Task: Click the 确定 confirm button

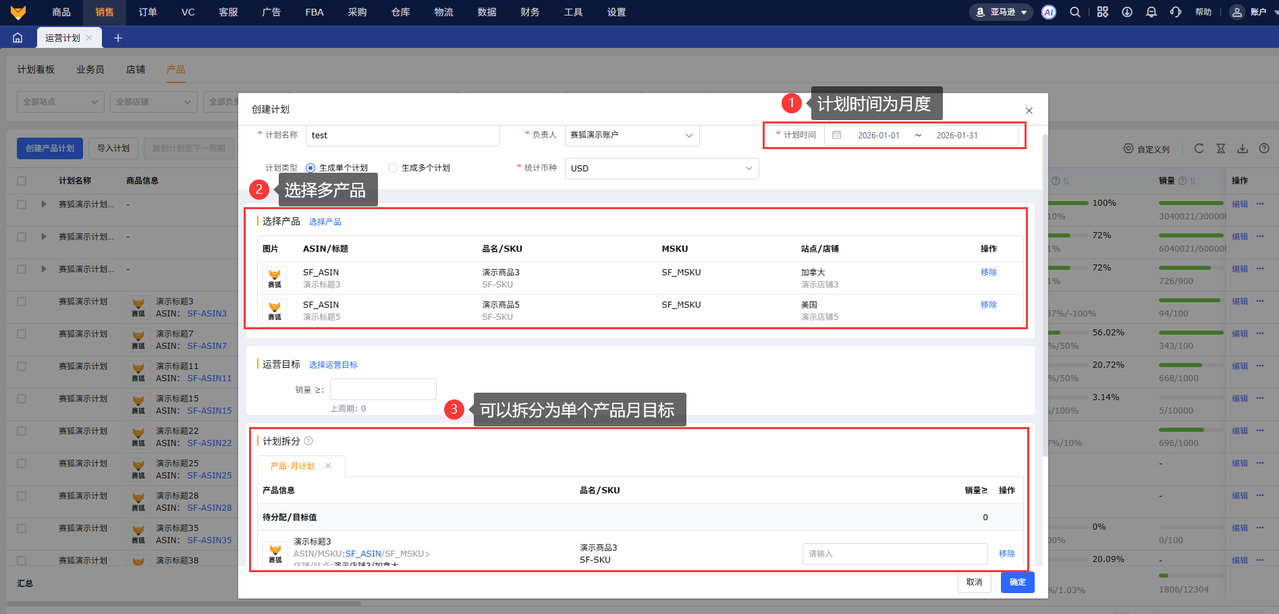Action: [1018, 582]
